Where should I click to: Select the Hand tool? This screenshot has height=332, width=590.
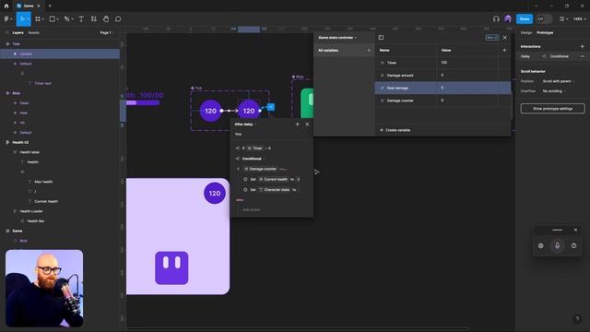tap(106, 18)
